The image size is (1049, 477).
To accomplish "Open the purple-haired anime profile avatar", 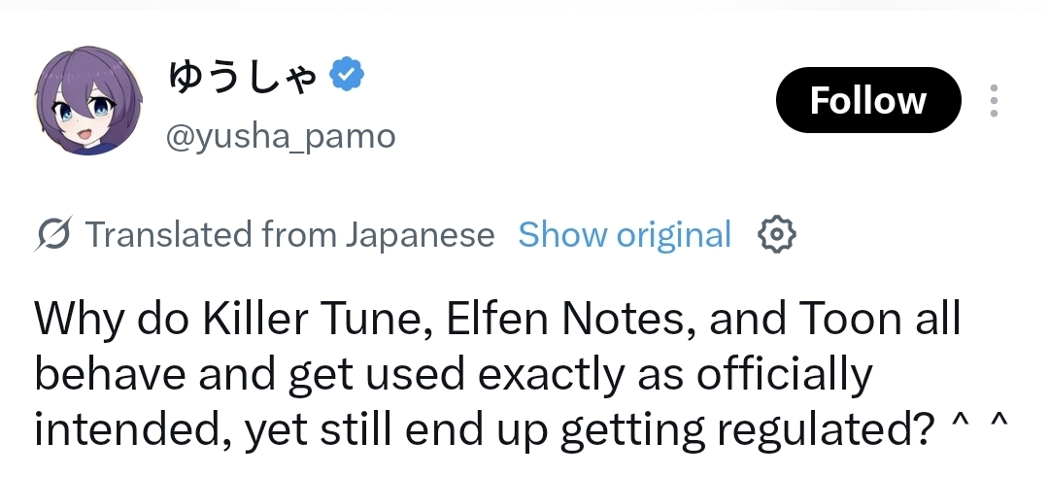I will click(88, 100).
